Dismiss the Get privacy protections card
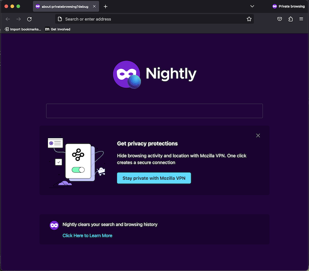309x271 pixels. coord(258,135)
